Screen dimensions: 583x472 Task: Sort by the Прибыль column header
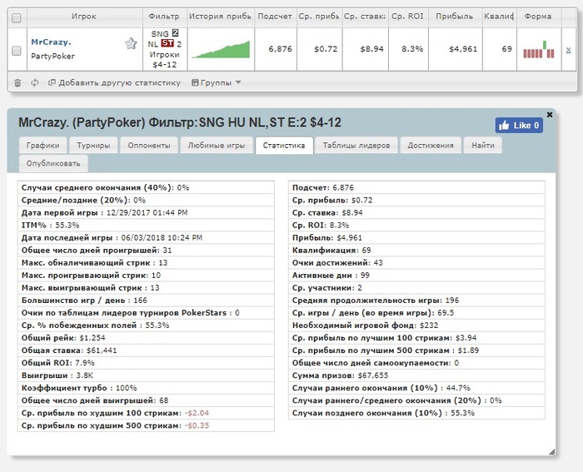455,17
